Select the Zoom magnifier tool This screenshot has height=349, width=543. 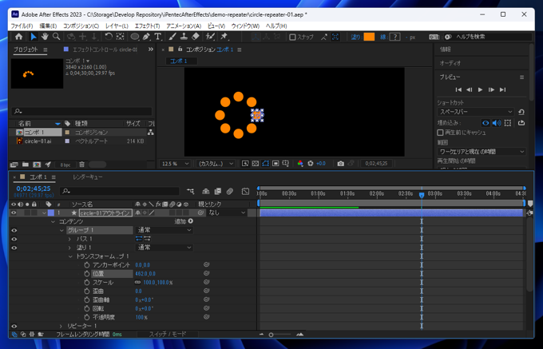pyautogui.click(x=56, y=37)
